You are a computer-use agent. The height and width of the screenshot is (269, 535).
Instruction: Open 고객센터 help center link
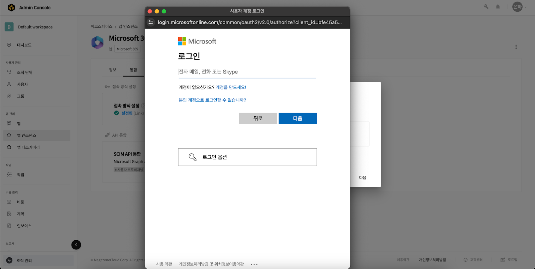(x=473, y=260)
